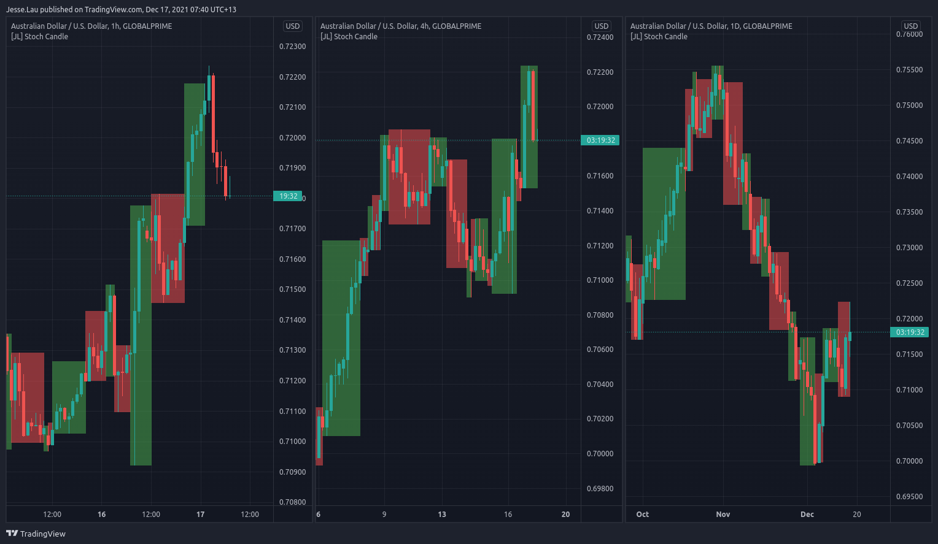This screenshot has height=544, width=938.
Task: Click the TradingView logo at the bottom
Action: [x=36, y=534]
